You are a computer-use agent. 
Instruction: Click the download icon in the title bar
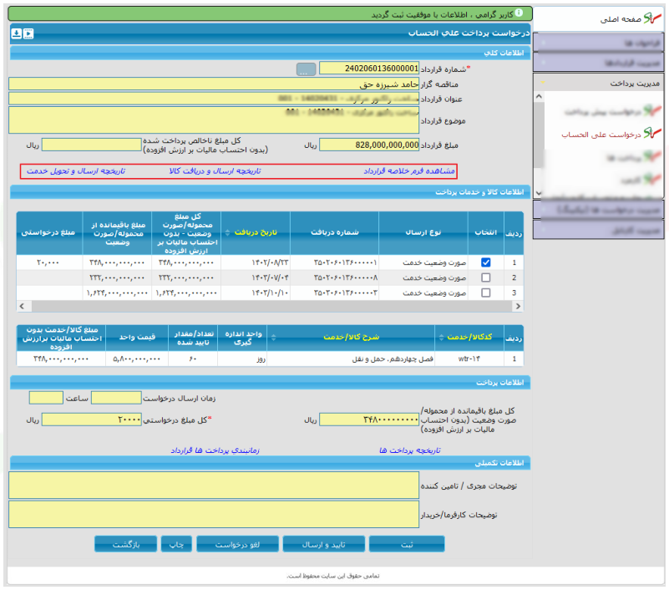16,33
